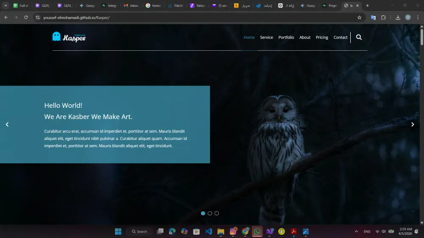
Task: Open Microsoft Store from taskbar
Action: 196,231
